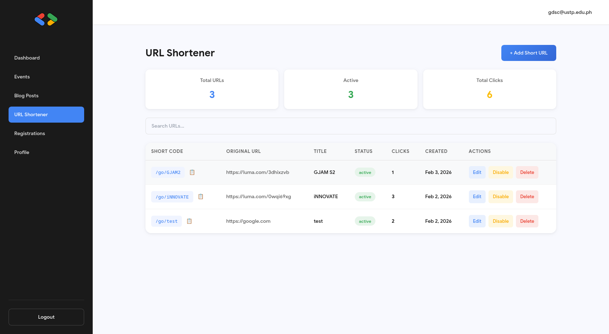Click the active badge in GJAM S2 row
Image resolution: width=609 pixels, height=334 pixels.
coord(365,172)
